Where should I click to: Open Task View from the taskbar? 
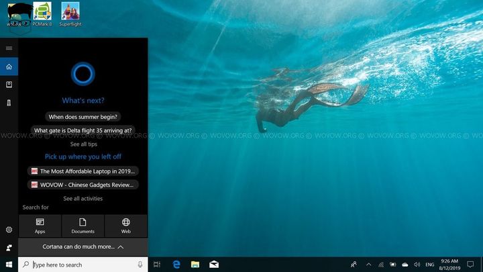[157, 265]
